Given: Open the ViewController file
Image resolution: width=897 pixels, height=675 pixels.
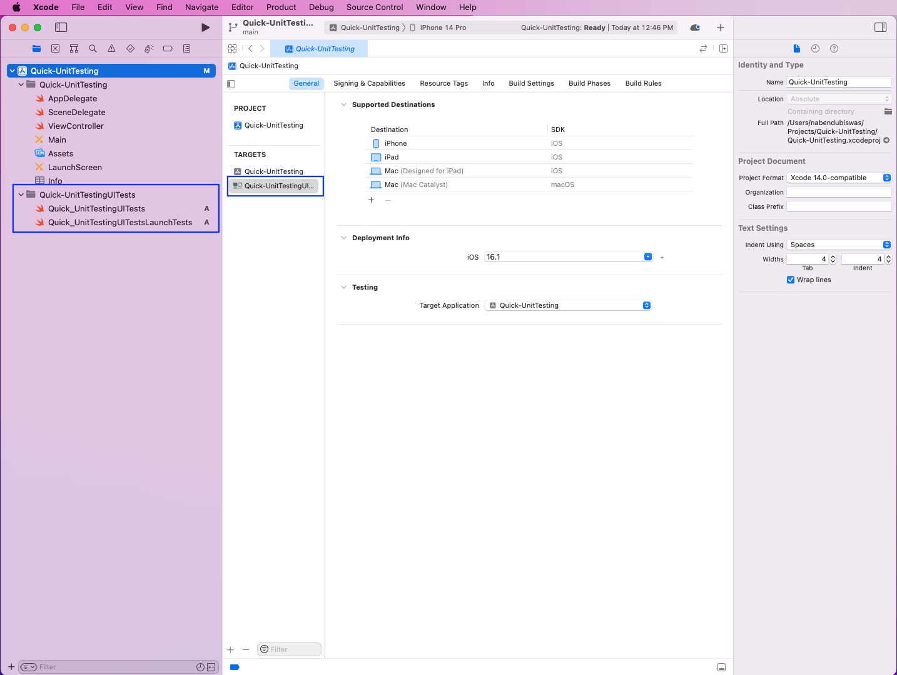Looking at the screenshot, I should pos(76,126).
